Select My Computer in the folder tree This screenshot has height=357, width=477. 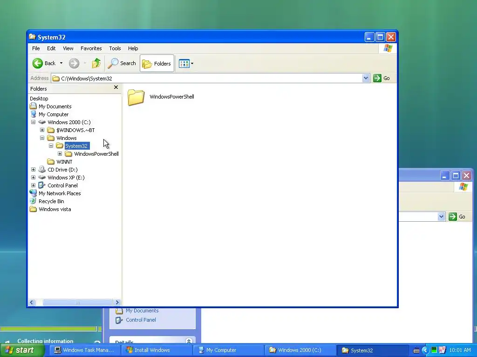tap(54, 114)
